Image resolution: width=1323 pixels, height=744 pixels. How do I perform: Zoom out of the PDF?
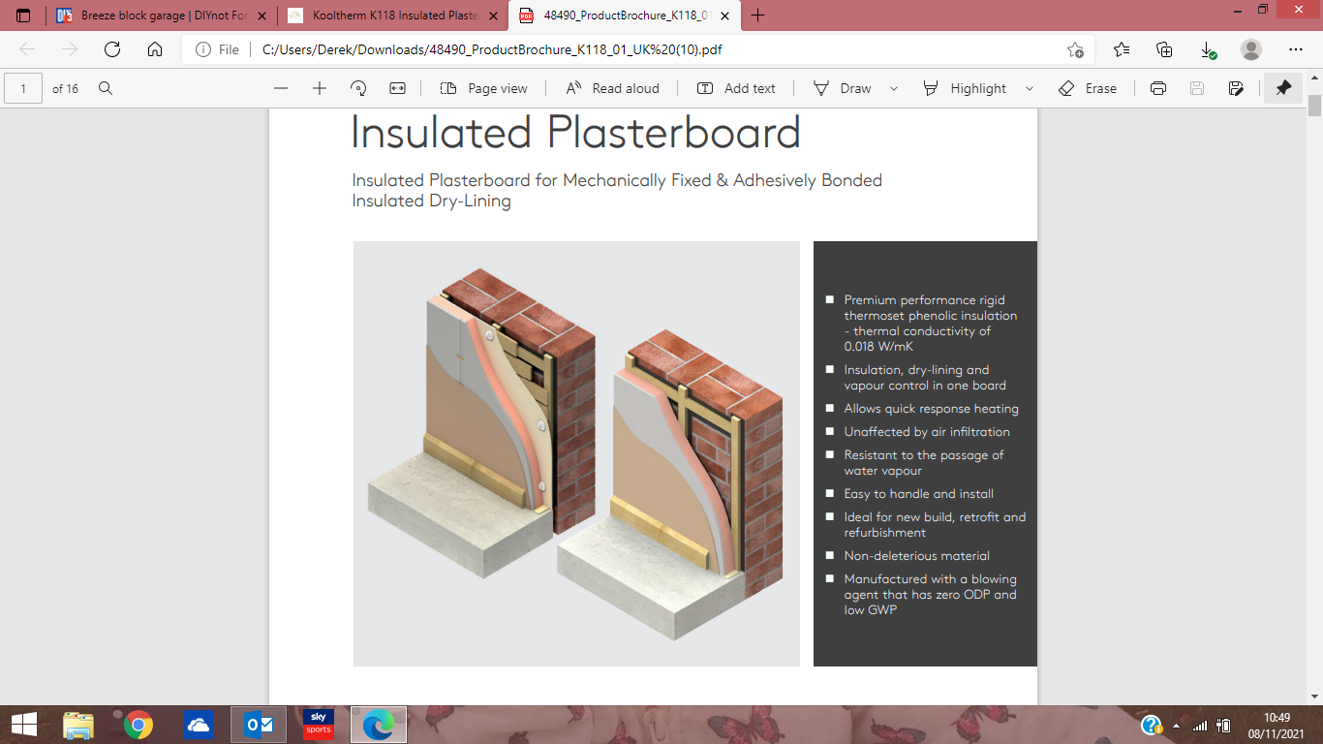point(280,88)
